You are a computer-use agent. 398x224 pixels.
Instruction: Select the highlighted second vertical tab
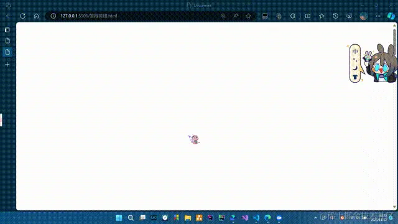click(x=7, y=52)
